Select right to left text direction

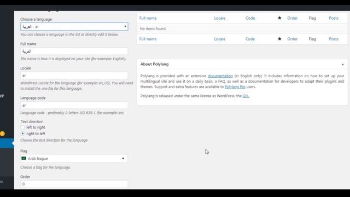[x=22, y=134]
